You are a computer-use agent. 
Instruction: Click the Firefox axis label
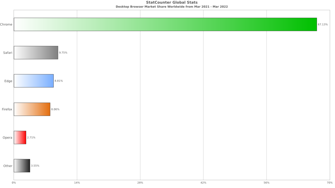(7, 109)
